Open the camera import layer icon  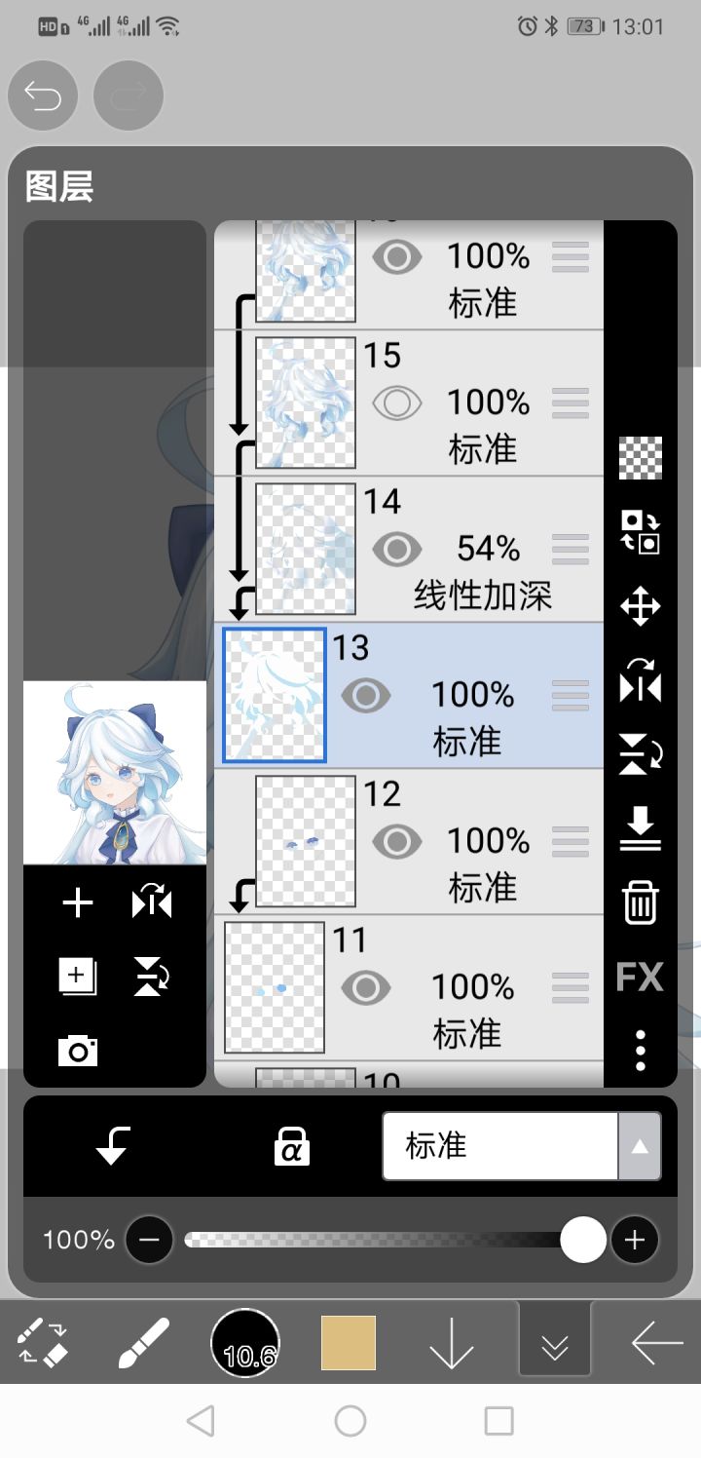(78, 1051)
